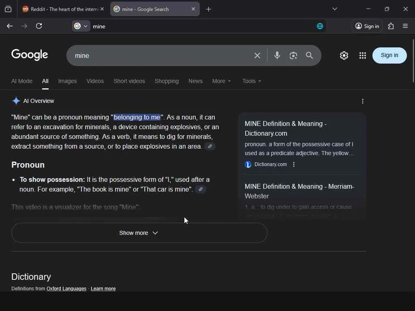This screenshot has width=415, height=311.
Task: Open News results
Action: pos(195,81)
